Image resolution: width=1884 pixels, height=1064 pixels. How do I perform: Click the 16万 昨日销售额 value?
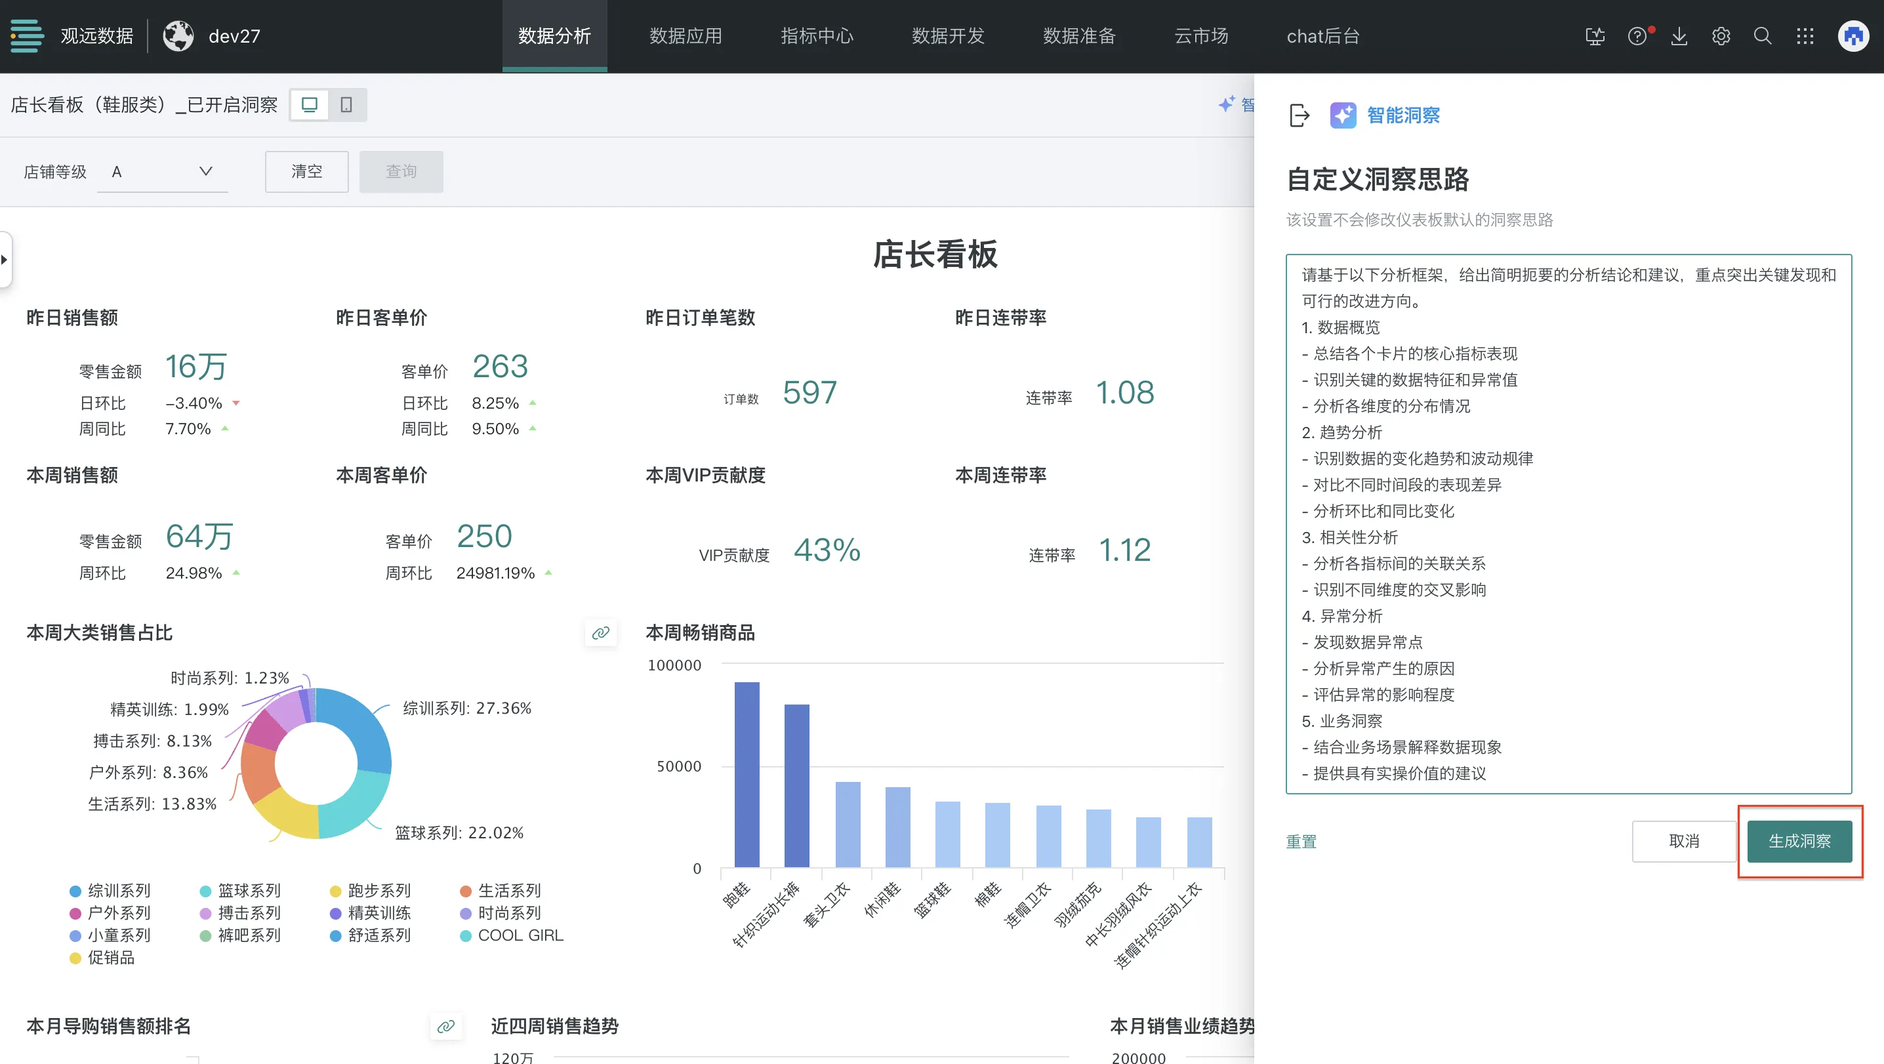tap(196, 367)
